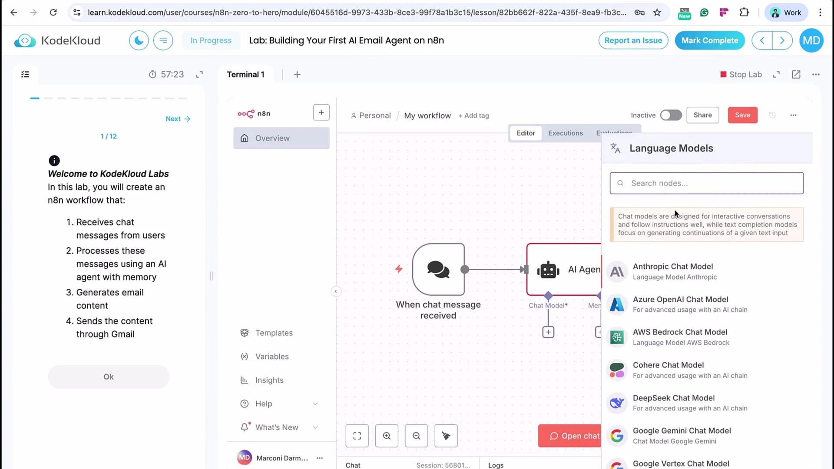Click the Ok button in instructions

click(x=109, y=377)
